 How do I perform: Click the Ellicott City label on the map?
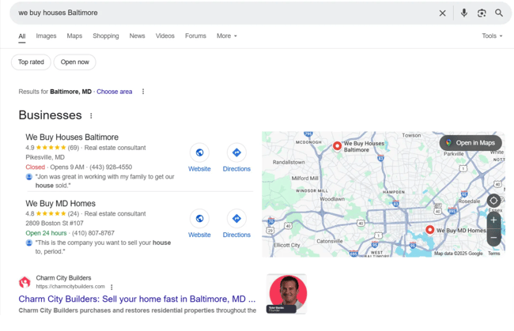tap(287, 245)
